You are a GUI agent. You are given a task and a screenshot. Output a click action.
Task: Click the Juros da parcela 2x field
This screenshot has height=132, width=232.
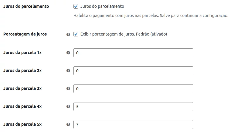pos(133,71)
